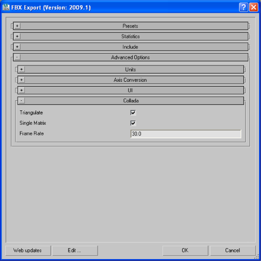Expand the Statistics rollout plus icon
This screenshot has width=261, height=261.
17,36
